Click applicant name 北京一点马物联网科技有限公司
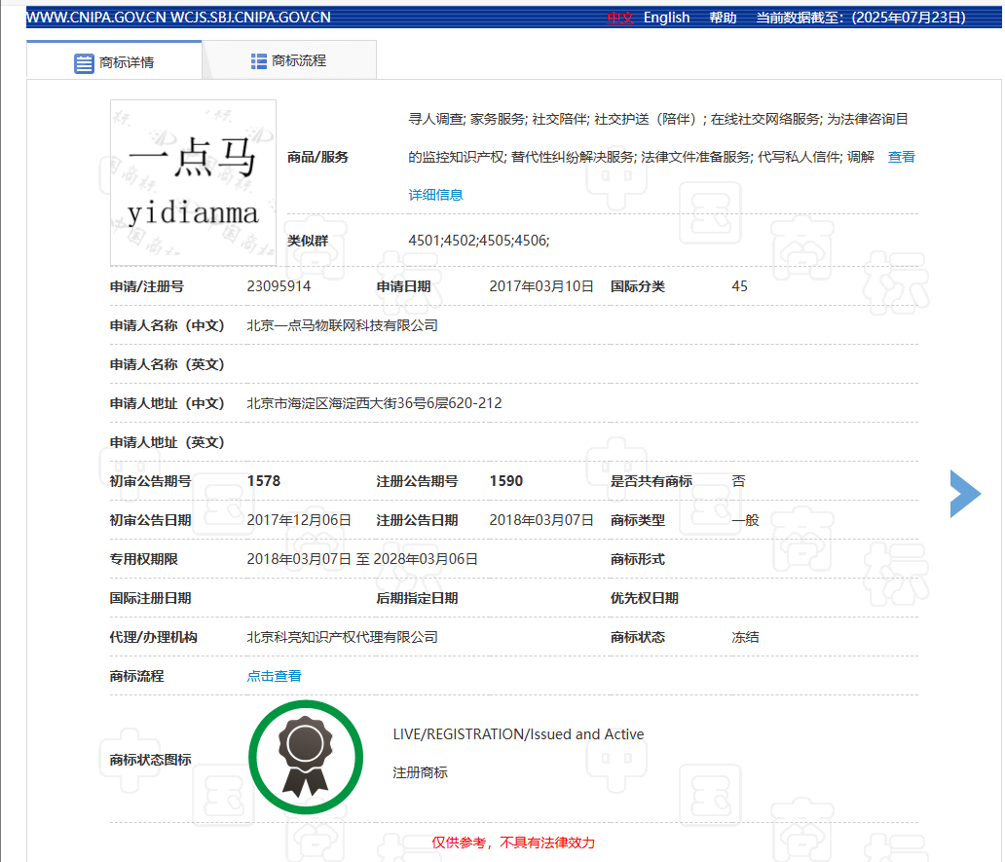The image size is (1005, 862). click(x=343, y=325)
